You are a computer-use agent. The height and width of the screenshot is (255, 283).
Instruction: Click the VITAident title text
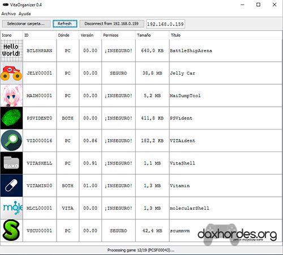coord(182,141)
